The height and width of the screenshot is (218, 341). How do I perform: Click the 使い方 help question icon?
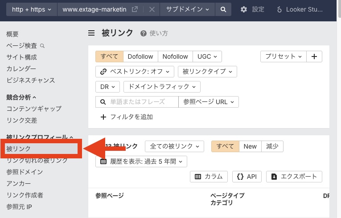pos(144,33)
